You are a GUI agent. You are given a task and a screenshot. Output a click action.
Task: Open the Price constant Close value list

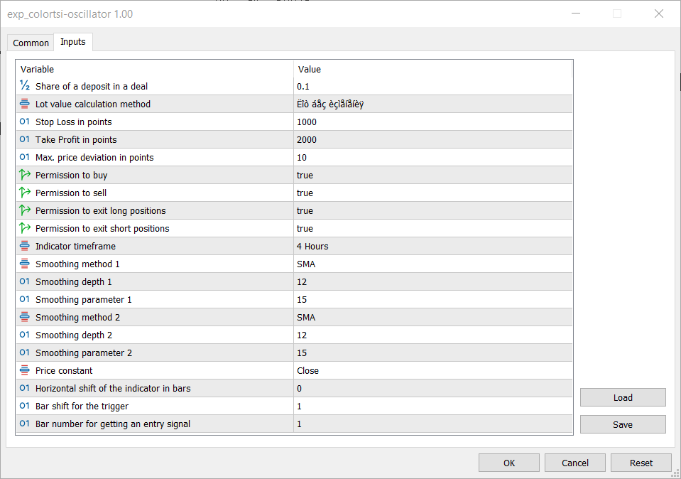click(x=432, y=371)
